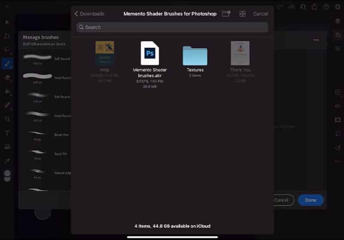Image resolution: width=344 pixels, height=240 pixels.
Task: Open the detailed layer view icon
Action: point(338,35)
